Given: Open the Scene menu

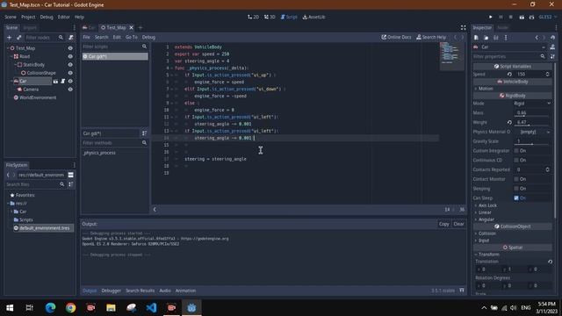Looking at the screenshot, I should [11, 17].
